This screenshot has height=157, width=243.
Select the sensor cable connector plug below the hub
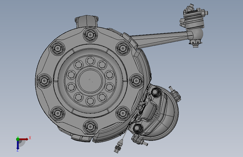(x=118, y=147)
